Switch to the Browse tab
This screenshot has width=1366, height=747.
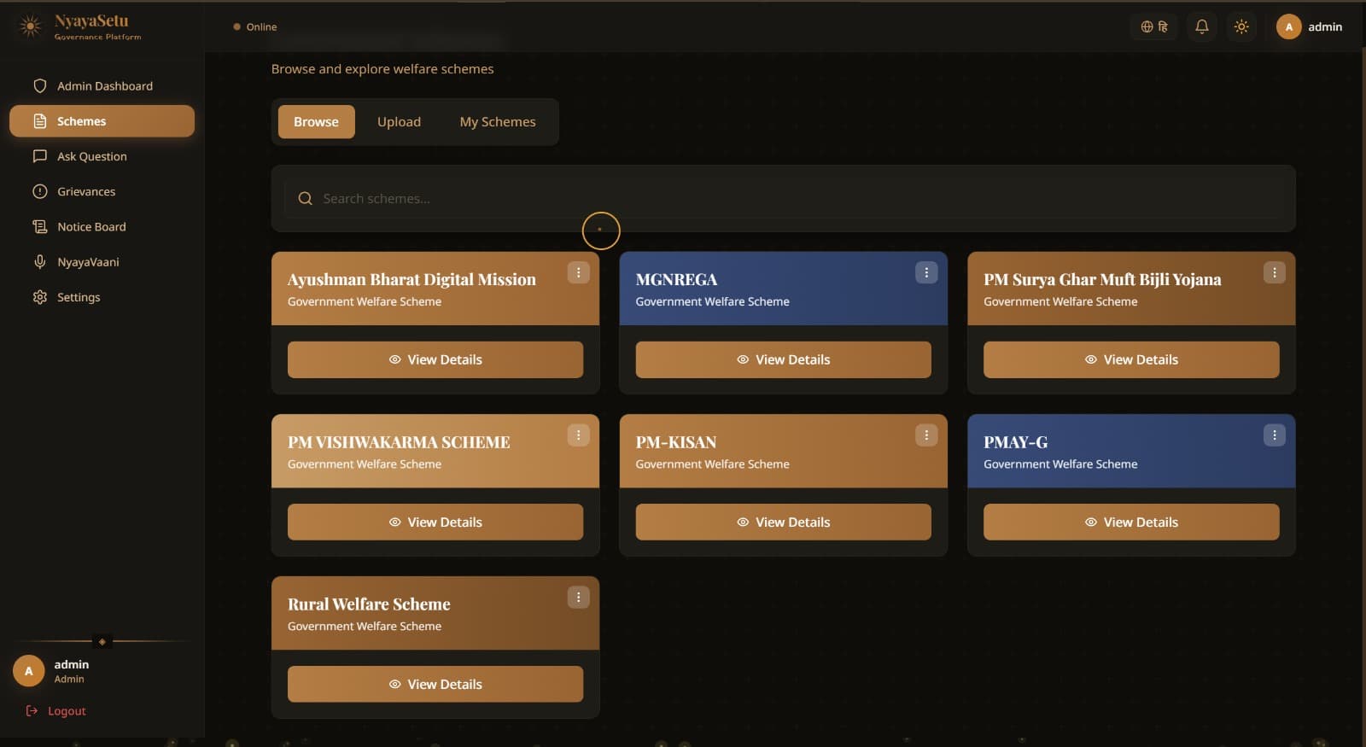click(316, 122)
